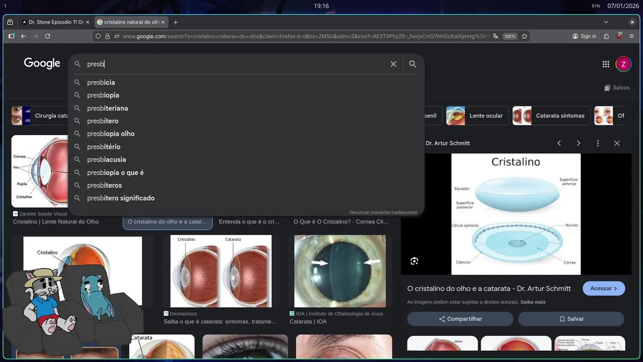Click the Acessar button

tap(604, 289)
